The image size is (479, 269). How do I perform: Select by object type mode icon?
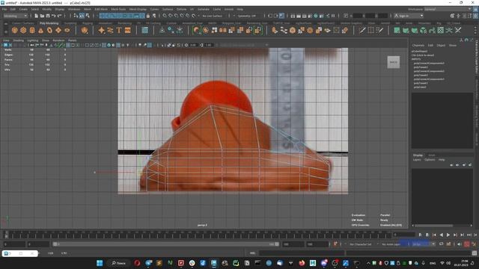click(x=82, y=16)
